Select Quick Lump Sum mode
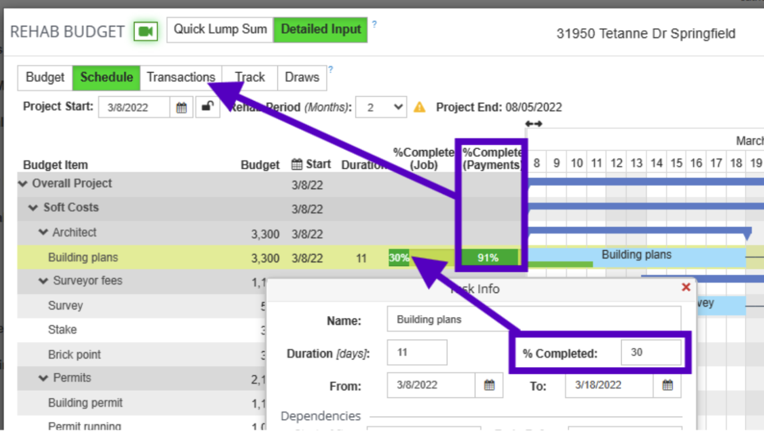The height and width of the screenshot is (443, 764). tap(220, 29)
